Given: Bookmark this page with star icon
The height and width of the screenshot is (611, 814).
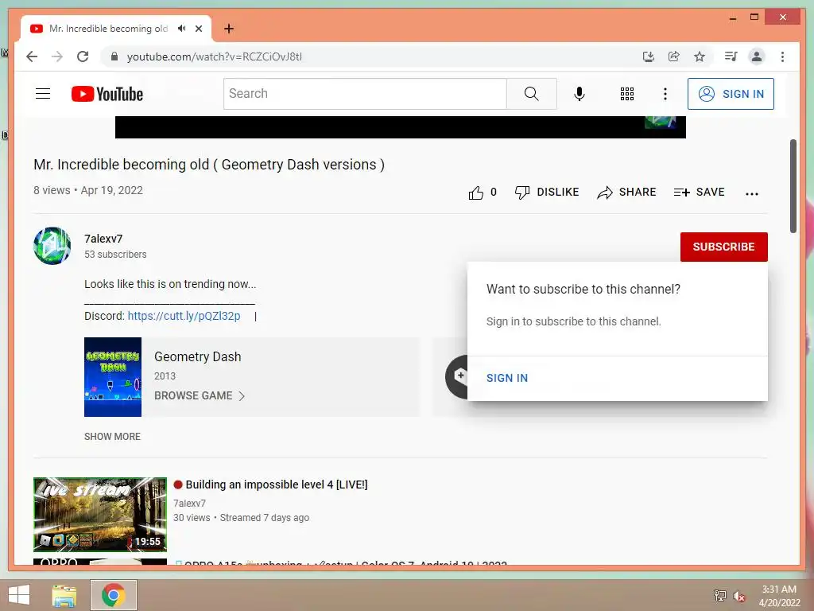Looking at the screenshot, I should pos(700,56).
